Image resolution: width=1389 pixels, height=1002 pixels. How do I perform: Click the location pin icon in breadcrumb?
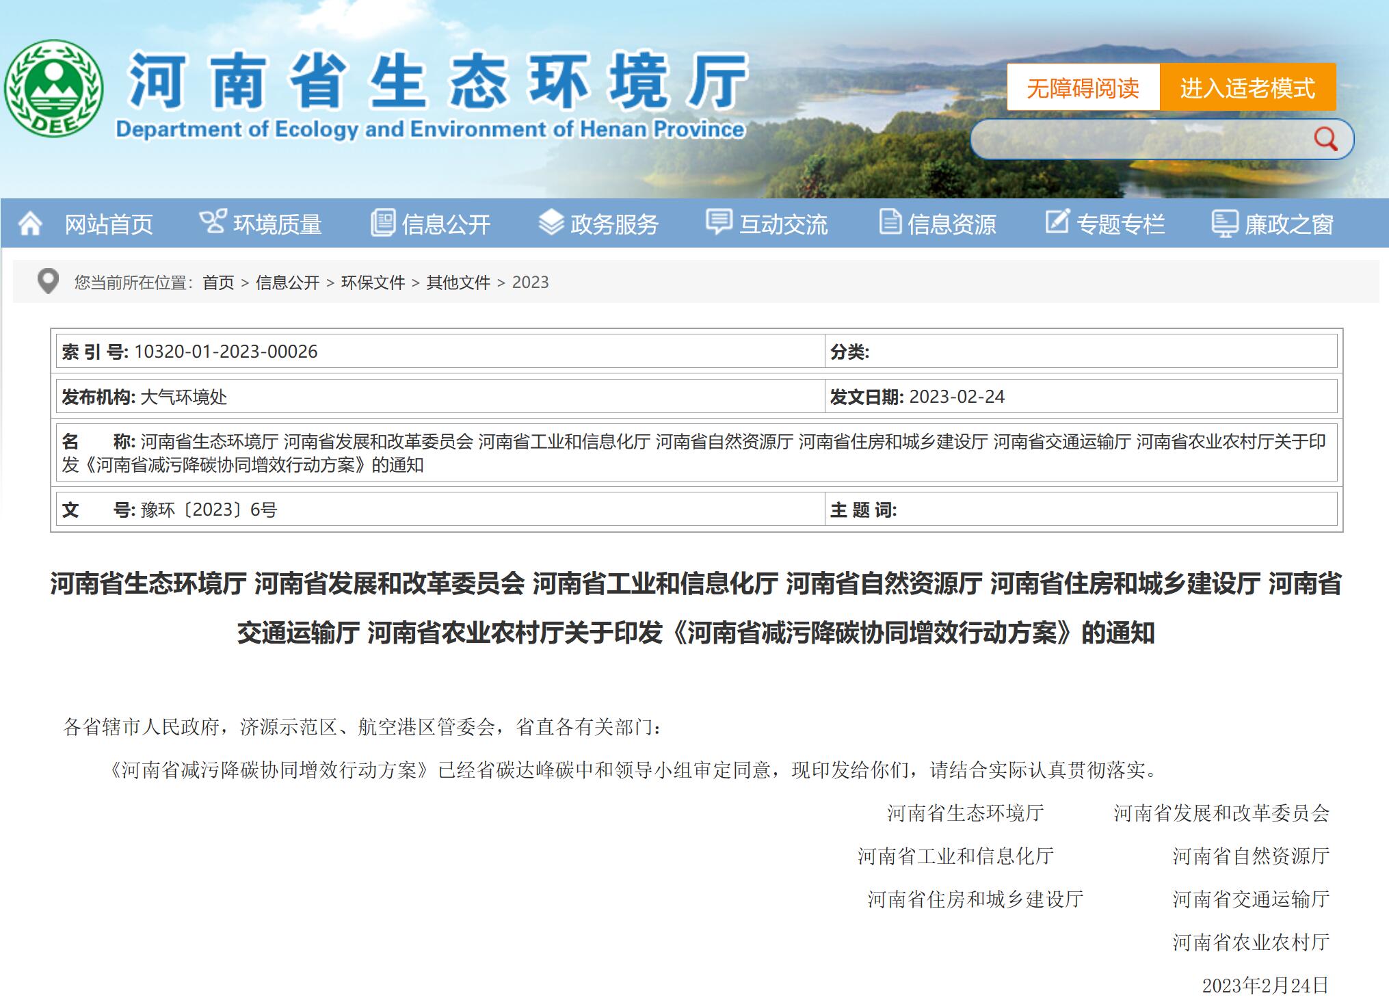tap(48, 282)
